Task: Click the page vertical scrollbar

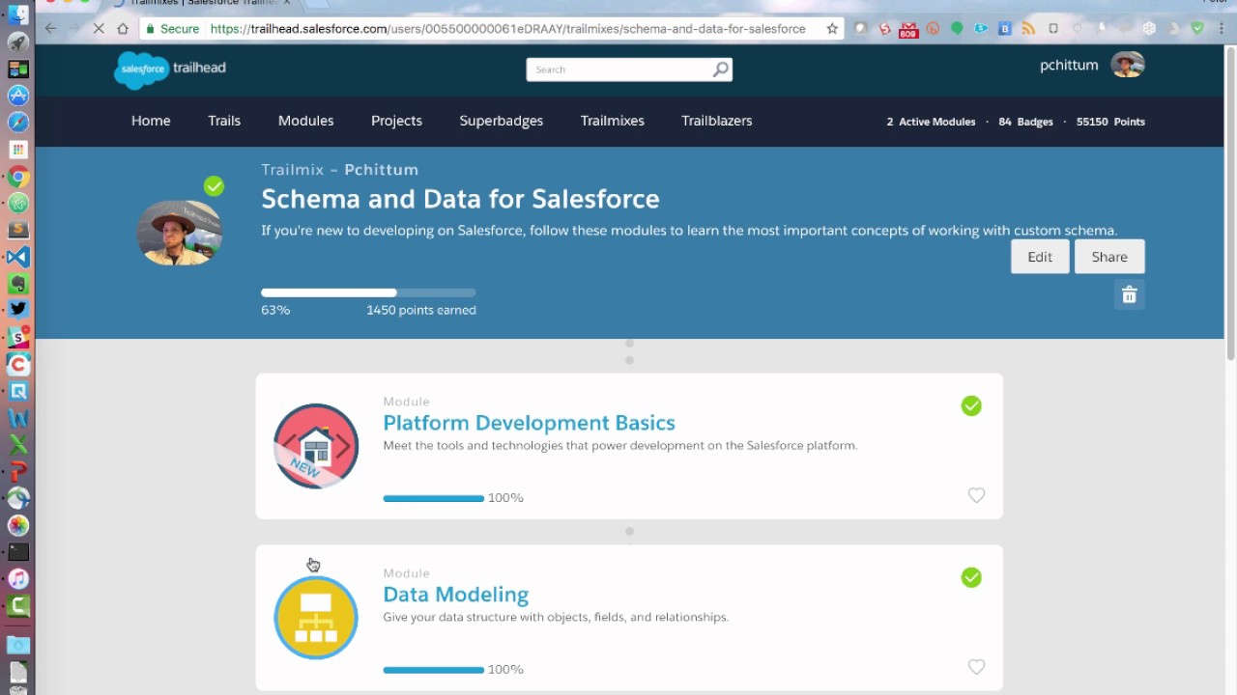Action: [1230, 205]
